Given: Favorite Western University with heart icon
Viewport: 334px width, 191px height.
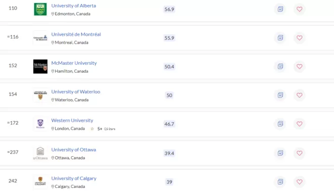Looking at the screenshot, I should 299,124.
